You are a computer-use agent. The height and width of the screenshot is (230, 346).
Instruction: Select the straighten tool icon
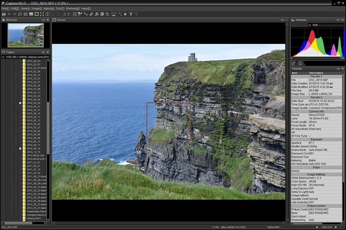86,14
